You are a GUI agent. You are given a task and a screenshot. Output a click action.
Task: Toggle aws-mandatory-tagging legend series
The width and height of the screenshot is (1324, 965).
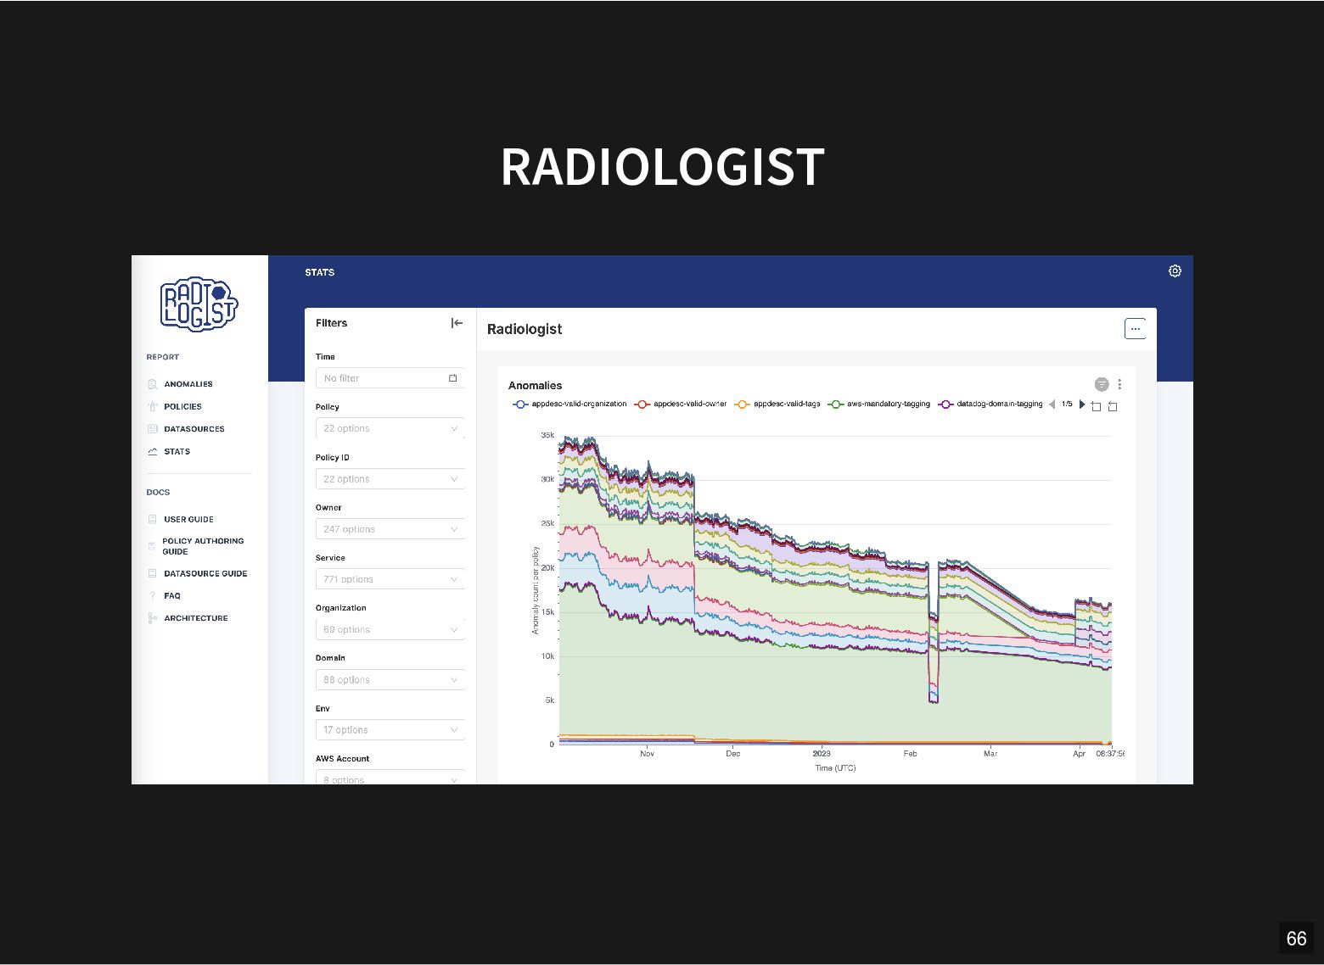[x=879, y=404]
